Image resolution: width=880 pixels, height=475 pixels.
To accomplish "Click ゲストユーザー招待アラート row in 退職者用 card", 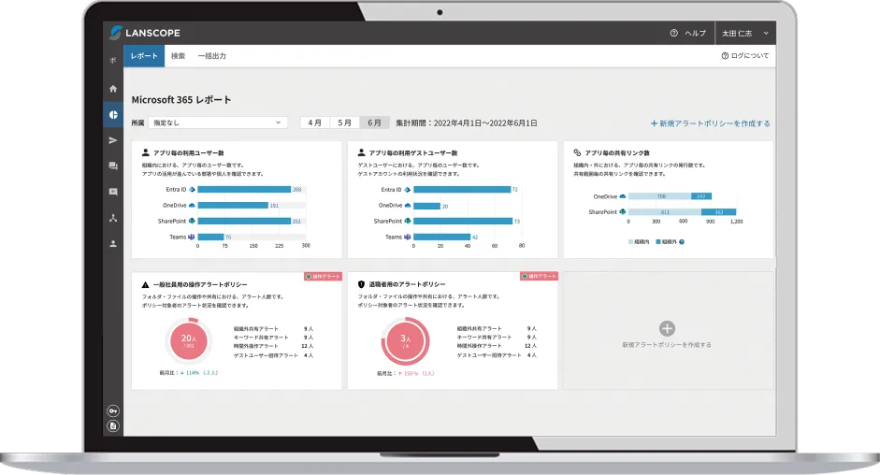I will [497, 355].
